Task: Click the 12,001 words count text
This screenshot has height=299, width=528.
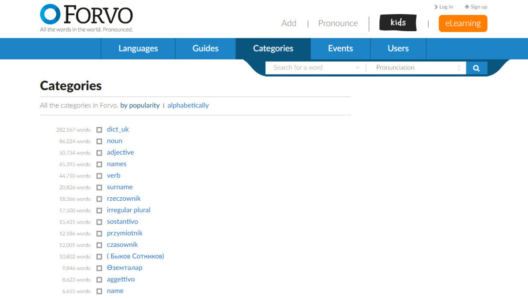Action: point(75,245)
